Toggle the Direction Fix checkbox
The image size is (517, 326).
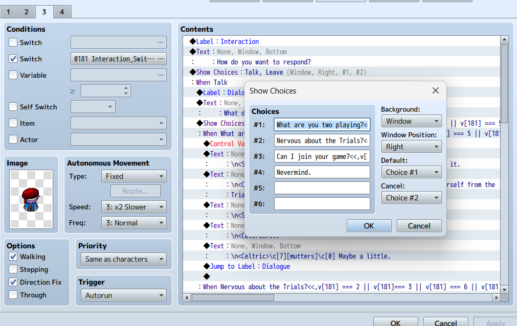click(13, 282)
